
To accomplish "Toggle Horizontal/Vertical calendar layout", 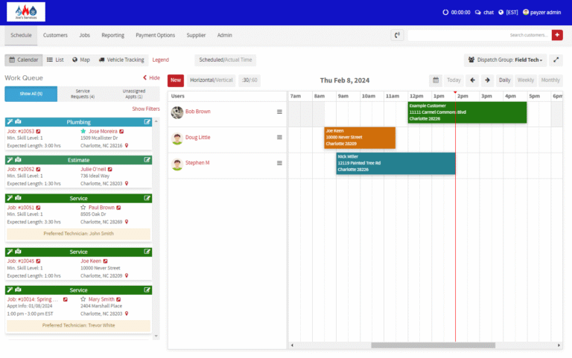I will [212, 80].
